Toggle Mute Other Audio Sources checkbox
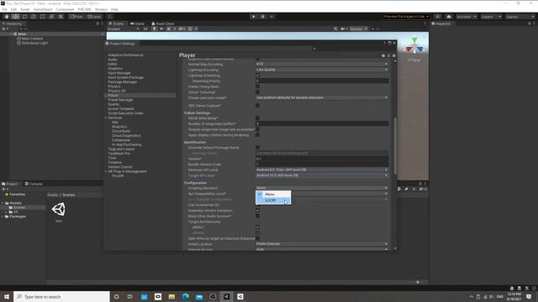This screenshot has width=538, height=302. 257,216
